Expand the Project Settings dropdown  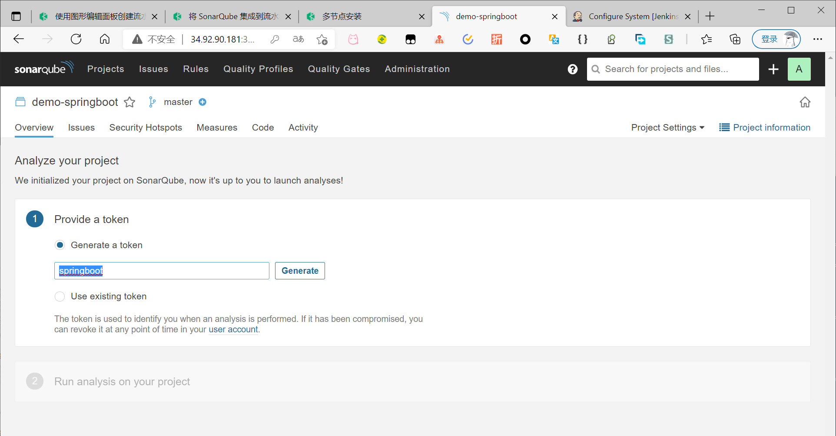click(667, 128)
